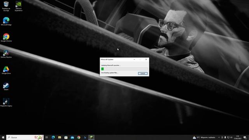Viewport: 249px width, 140px height.
Task: Open the Bing taskbar icon
Action: (x=85, y=137)
